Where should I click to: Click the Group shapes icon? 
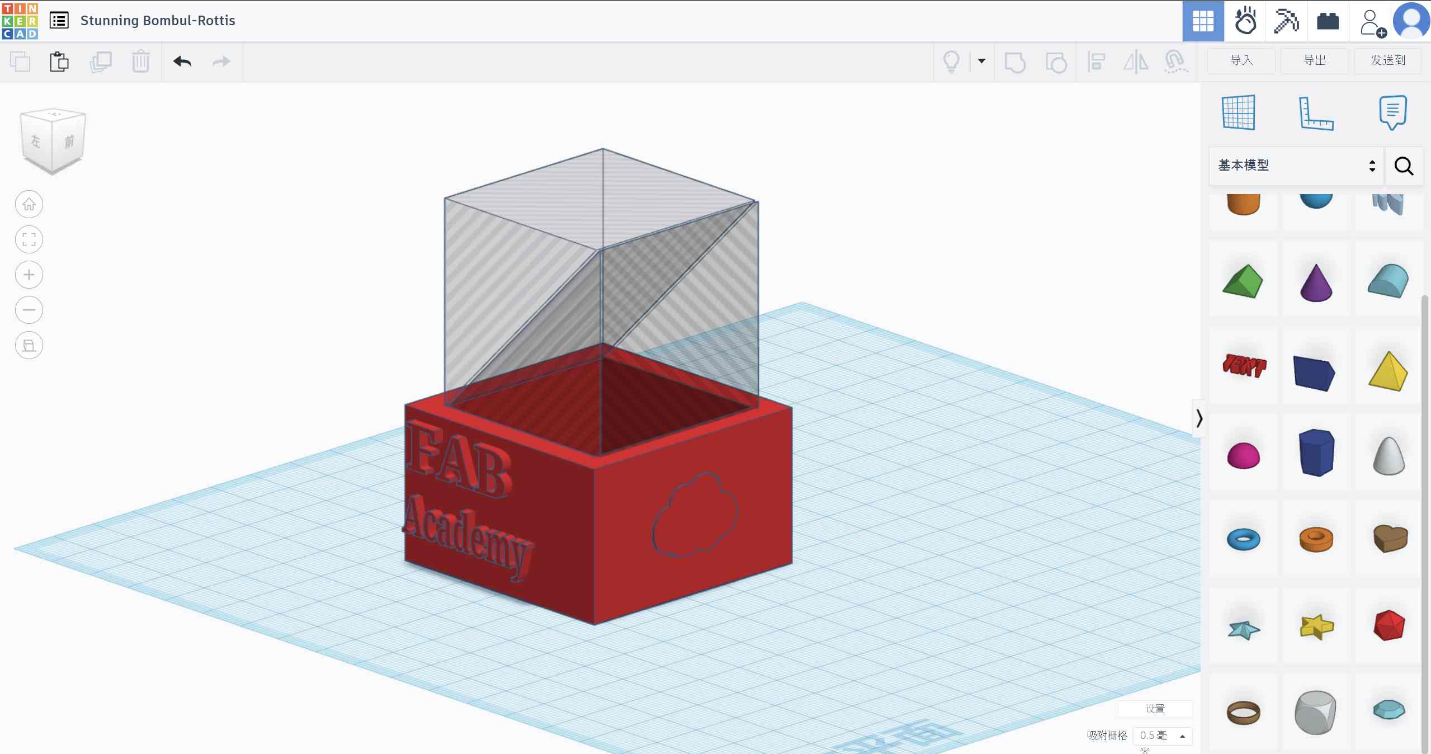point(1014,62)
